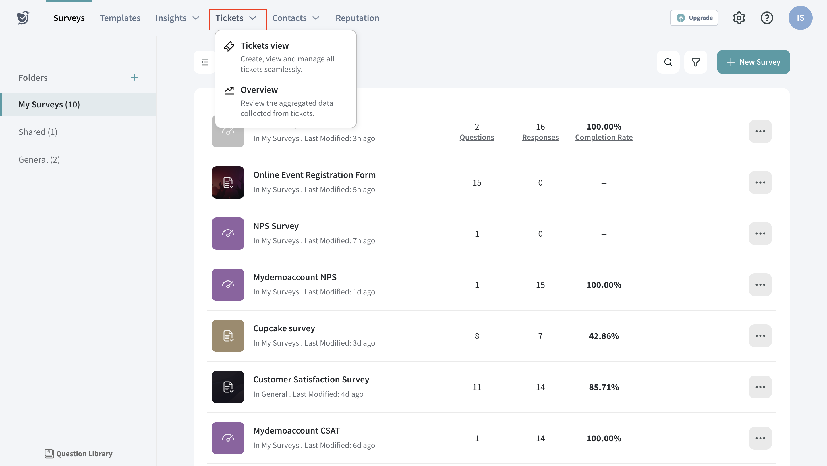Click the Upgrade button
The height and width of the screenshot is (466, 827).
click(693, 18)
